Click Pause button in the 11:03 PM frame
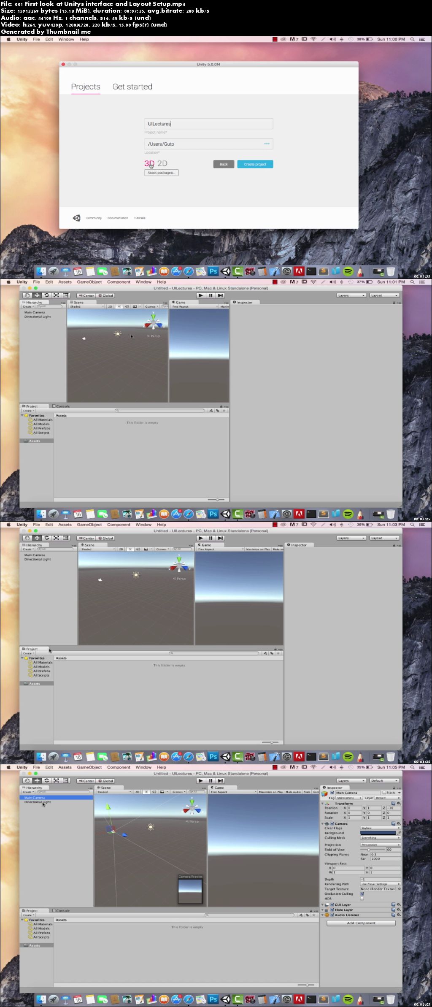This screenshot has height=1007, width=432. [x=211, y=538]
